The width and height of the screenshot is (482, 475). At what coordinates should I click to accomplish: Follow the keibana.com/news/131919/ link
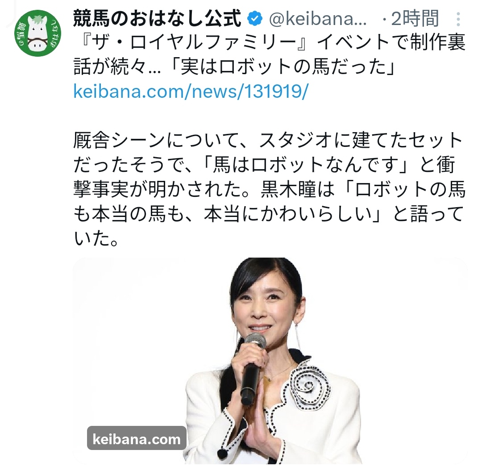[x=191, y=92]
